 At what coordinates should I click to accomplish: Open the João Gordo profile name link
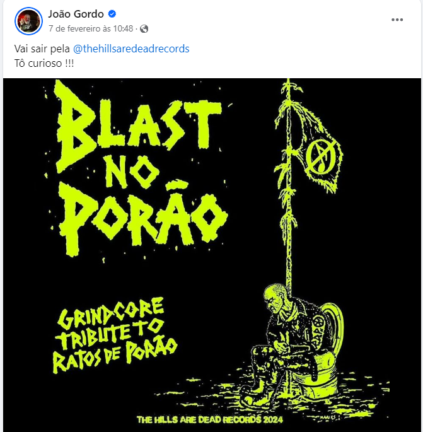76,14
